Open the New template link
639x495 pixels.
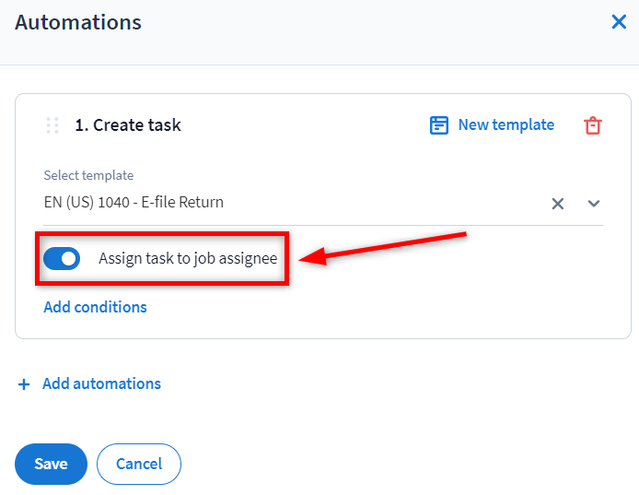[505, 125]
